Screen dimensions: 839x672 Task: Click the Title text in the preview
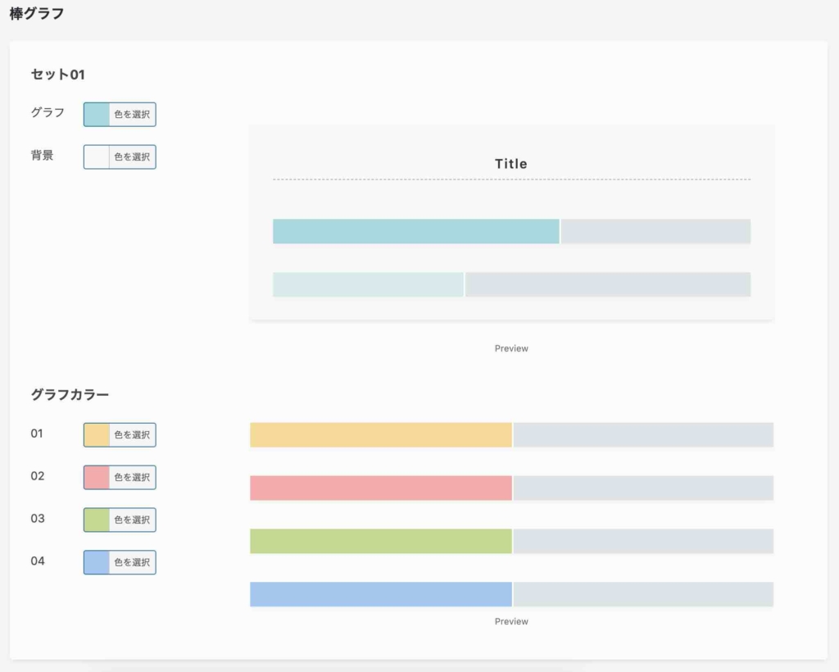click(x=511, y=164)
